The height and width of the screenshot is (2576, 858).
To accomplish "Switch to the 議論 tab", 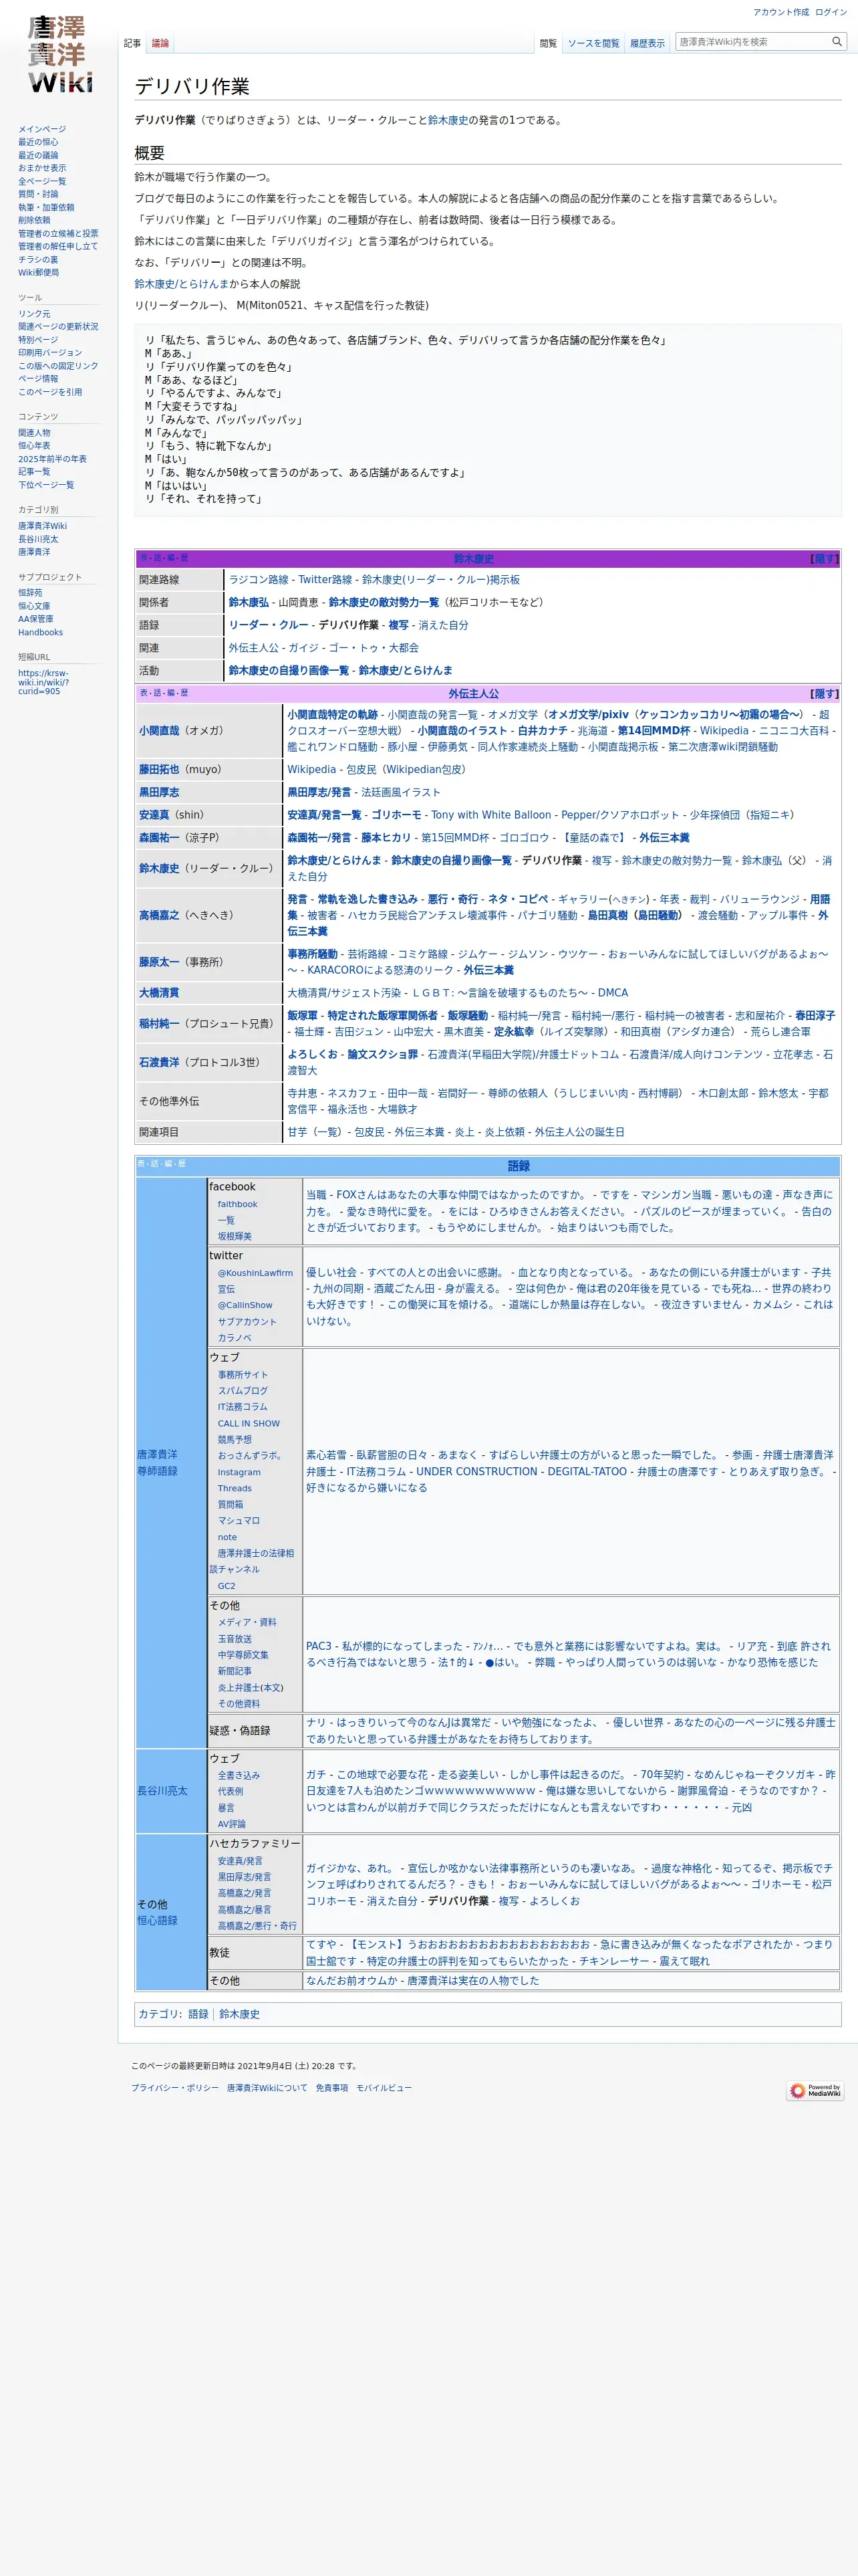I will [x=160, y=43].
